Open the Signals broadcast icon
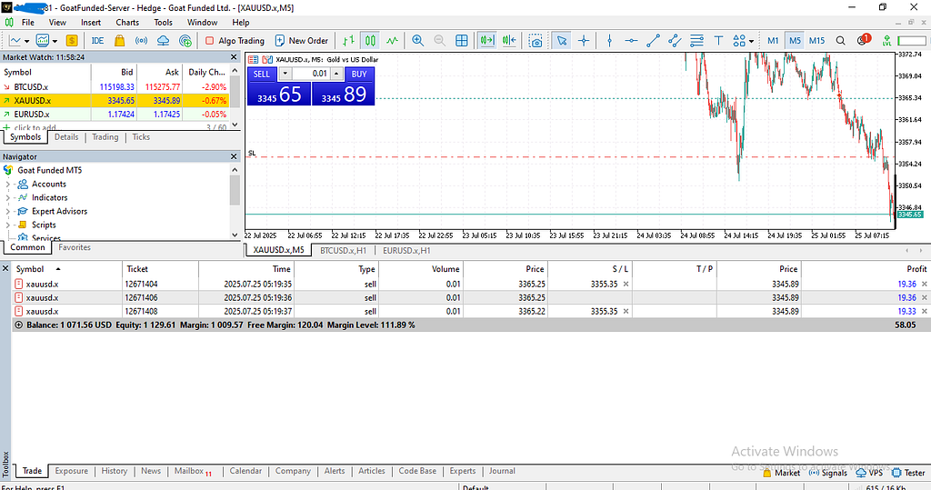The height and width of the screenshot is (490, 931). coord(141,40)
